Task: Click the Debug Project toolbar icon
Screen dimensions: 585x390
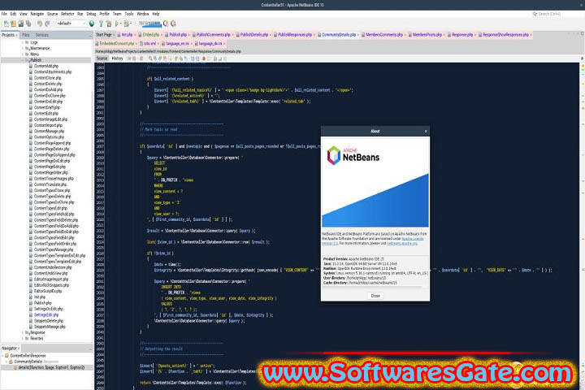Action: coord(127,24)
